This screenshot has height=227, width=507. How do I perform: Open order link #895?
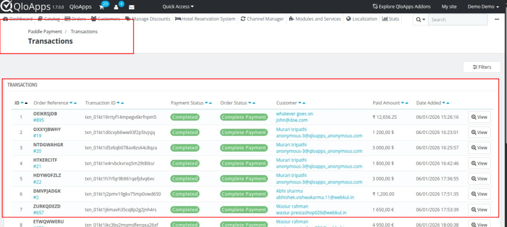(39, 120)
